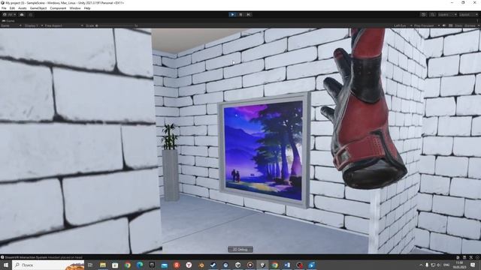Image resolution: width=481 pixels, height=270 pixels.
Task: Open the Component menu
Action: (x=58, y=8)
